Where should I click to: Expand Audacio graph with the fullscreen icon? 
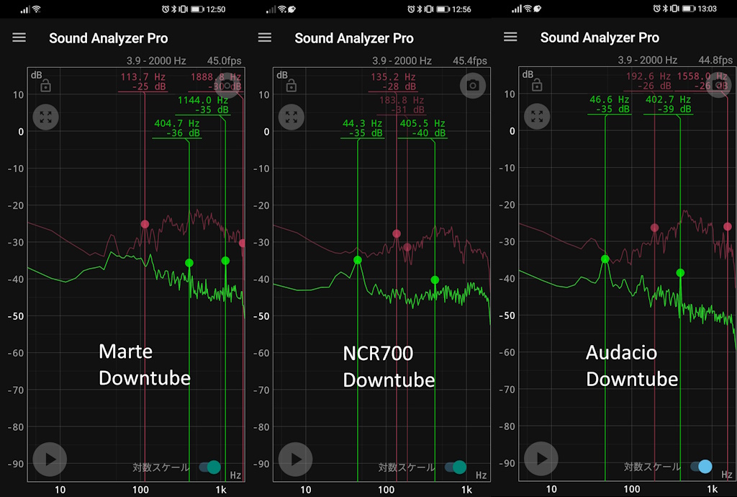coord(537,116)
